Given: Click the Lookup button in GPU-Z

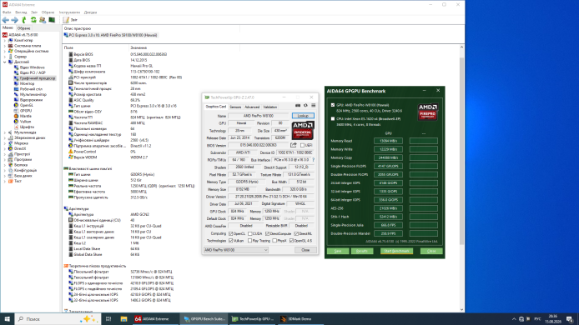Looking at the screenshot, I should (x=303, y=116).
